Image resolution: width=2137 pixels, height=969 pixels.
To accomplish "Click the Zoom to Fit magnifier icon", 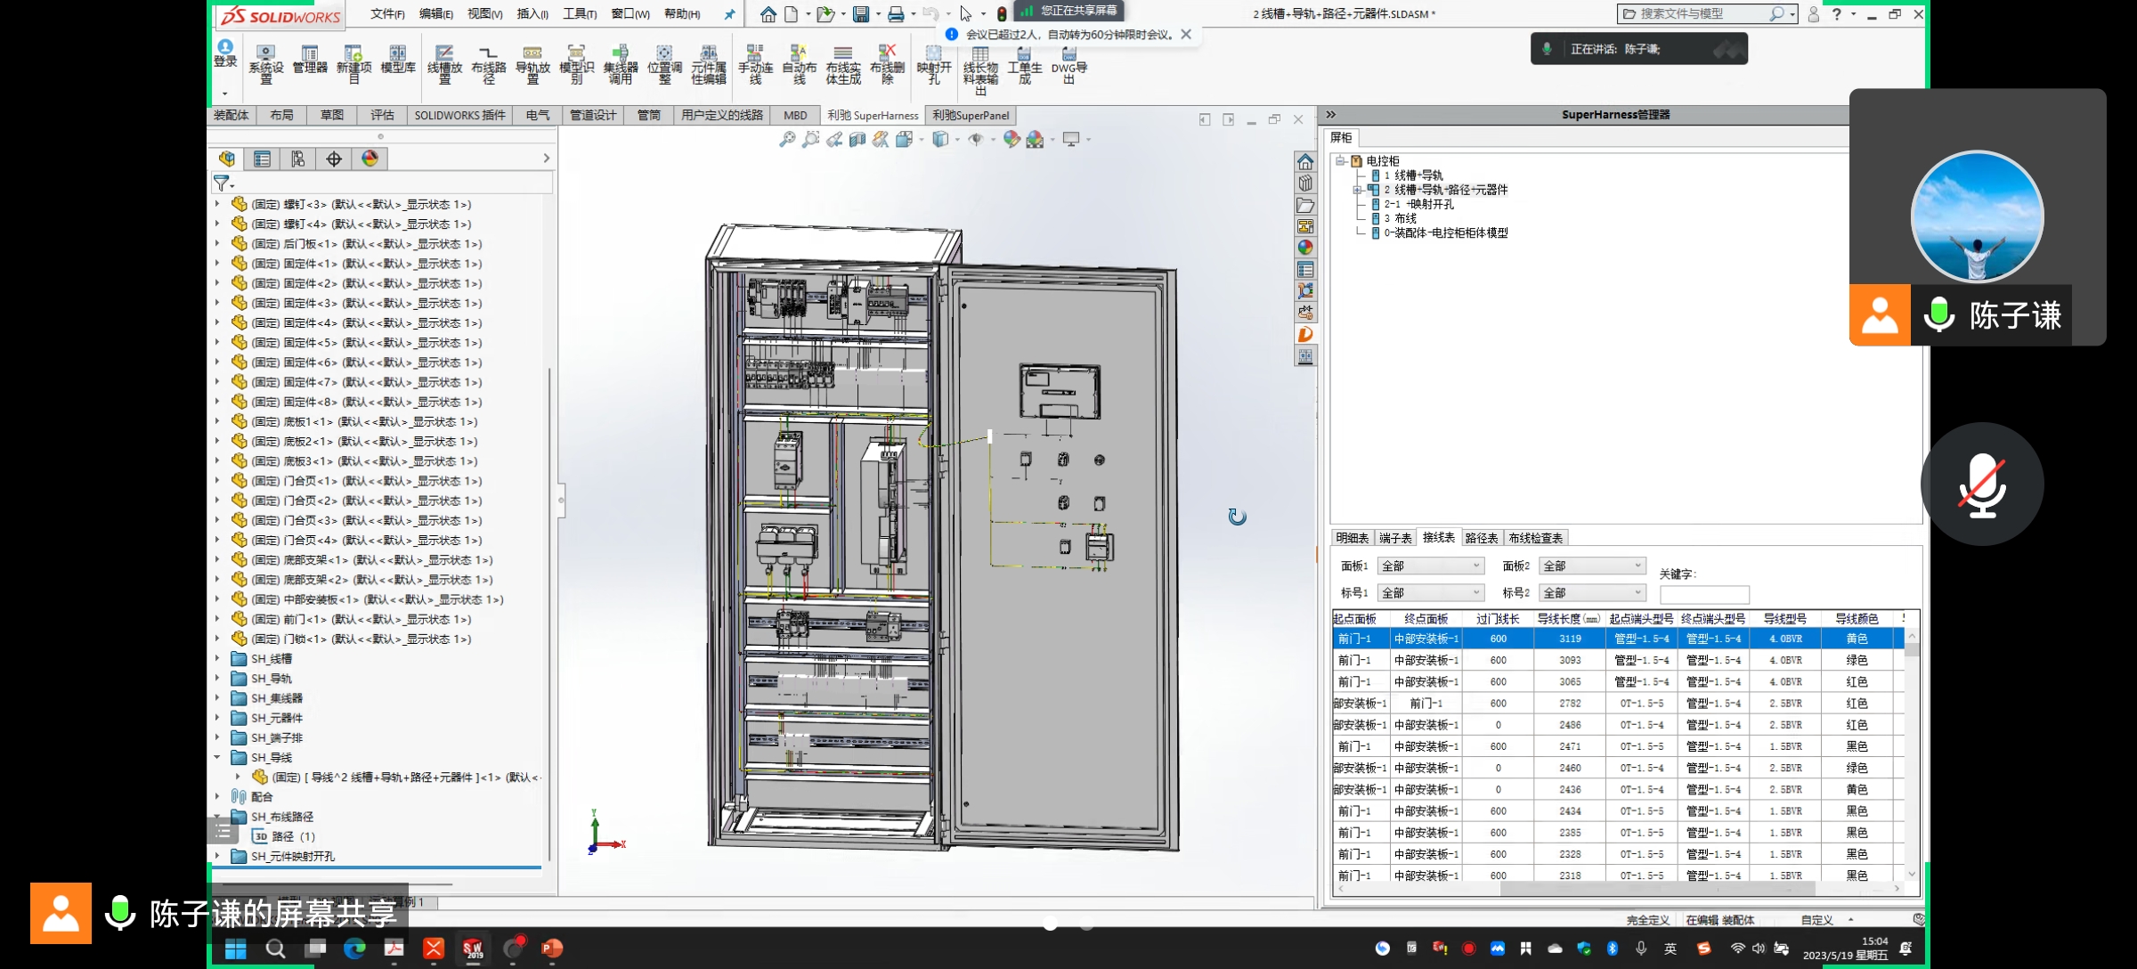I will pyautogui.click(x=786, y=140).
